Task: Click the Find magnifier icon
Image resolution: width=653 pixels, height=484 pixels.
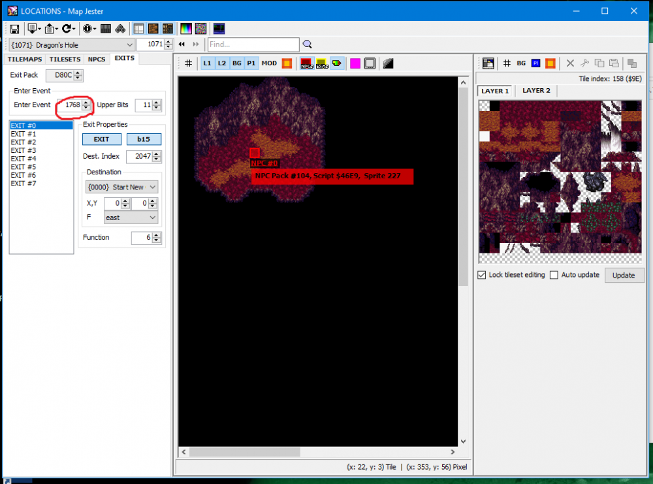Action: 308,44
